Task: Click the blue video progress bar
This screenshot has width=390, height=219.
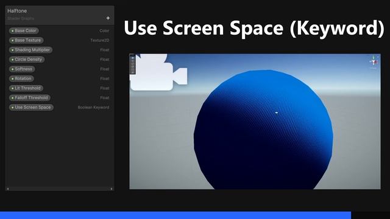Action: pos(175,215)
